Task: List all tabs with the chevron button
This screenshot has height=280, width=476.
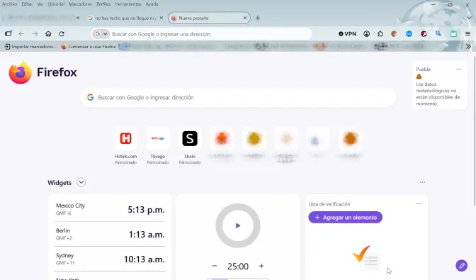Action: point(470,18)
